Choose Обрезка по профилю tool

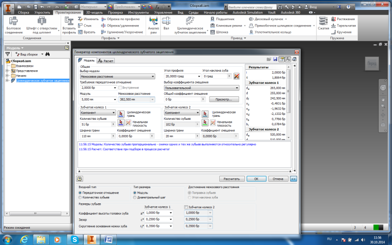(x=120, y=19)
